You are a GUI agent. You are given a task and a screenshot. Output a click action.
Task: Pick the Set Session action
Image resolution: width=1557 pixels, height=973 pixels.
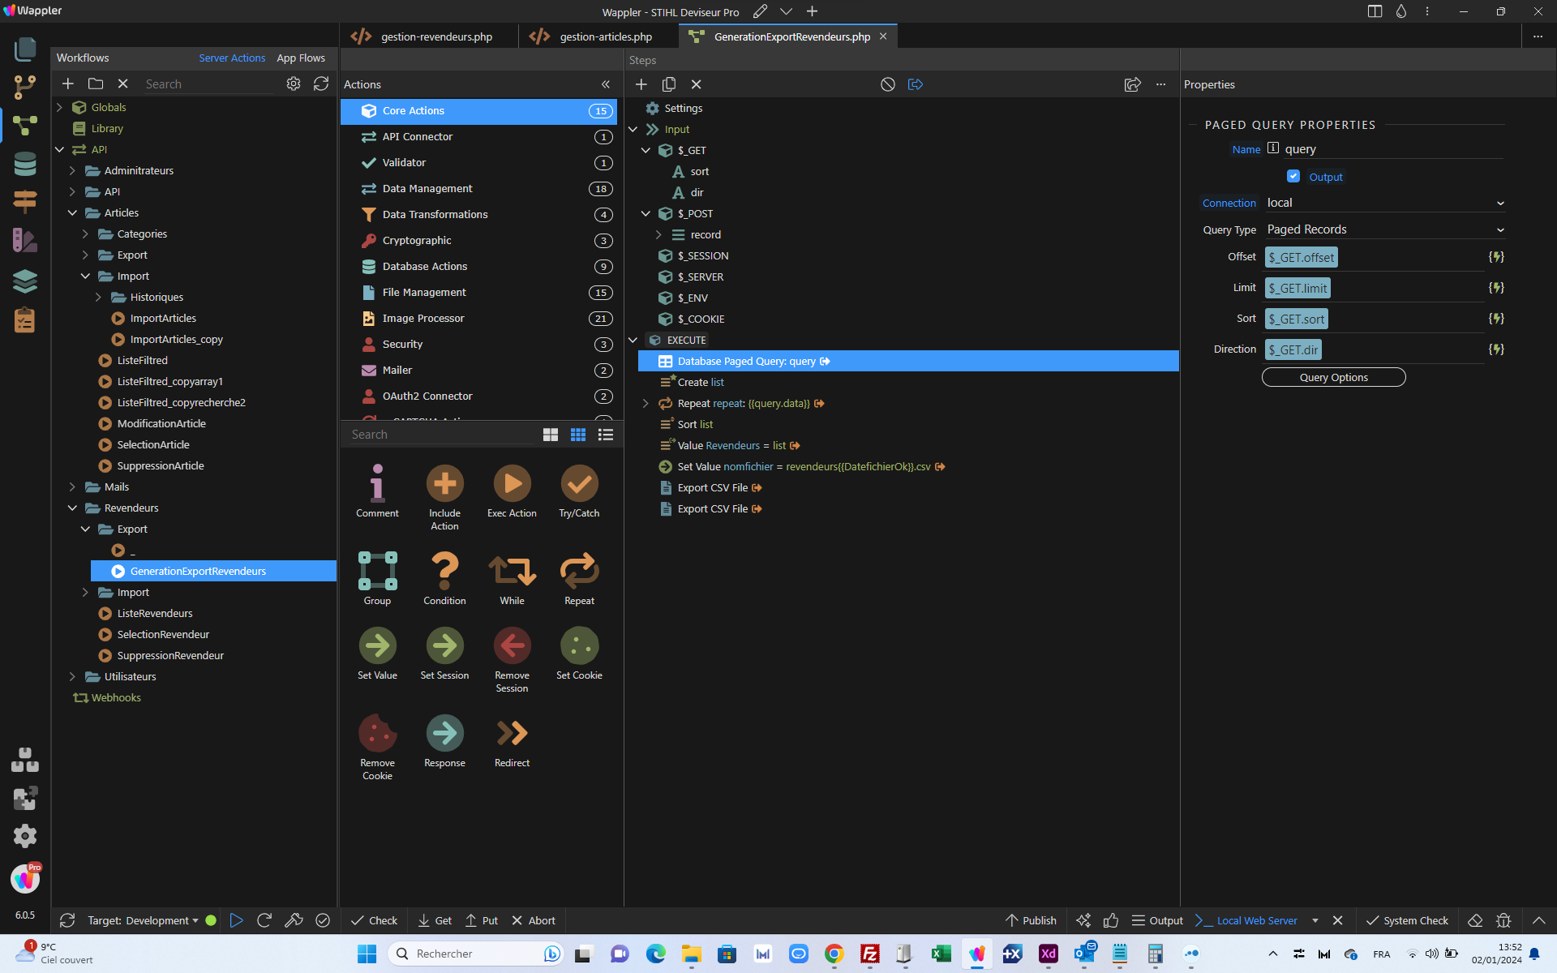[444, 646]
